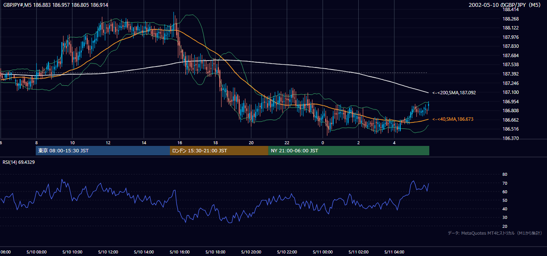547x256 pixels.
Task: Click hour tick 16 under the price chart
Action: (x=180, y=143)
